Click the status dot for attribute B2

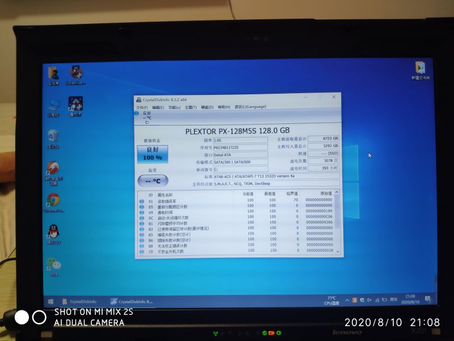click(141, 229)
